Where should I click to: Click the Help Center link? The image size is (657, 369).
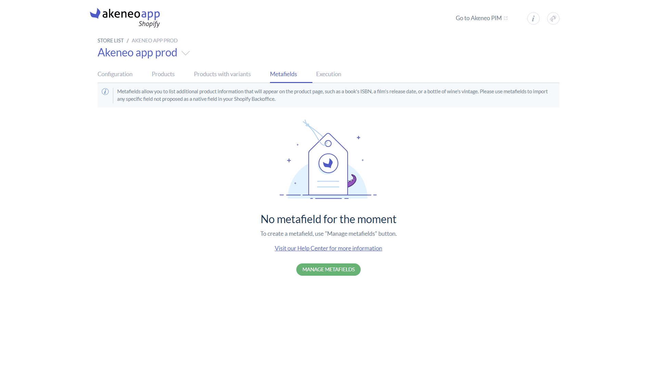click(x=328, y=248)
